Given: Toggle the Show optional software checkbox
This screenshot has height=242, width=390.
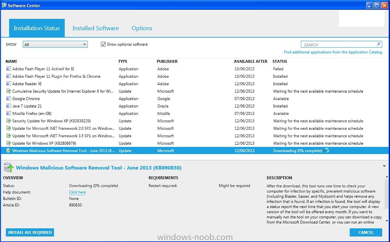Looking at the screenshot, I should point(103,44).
